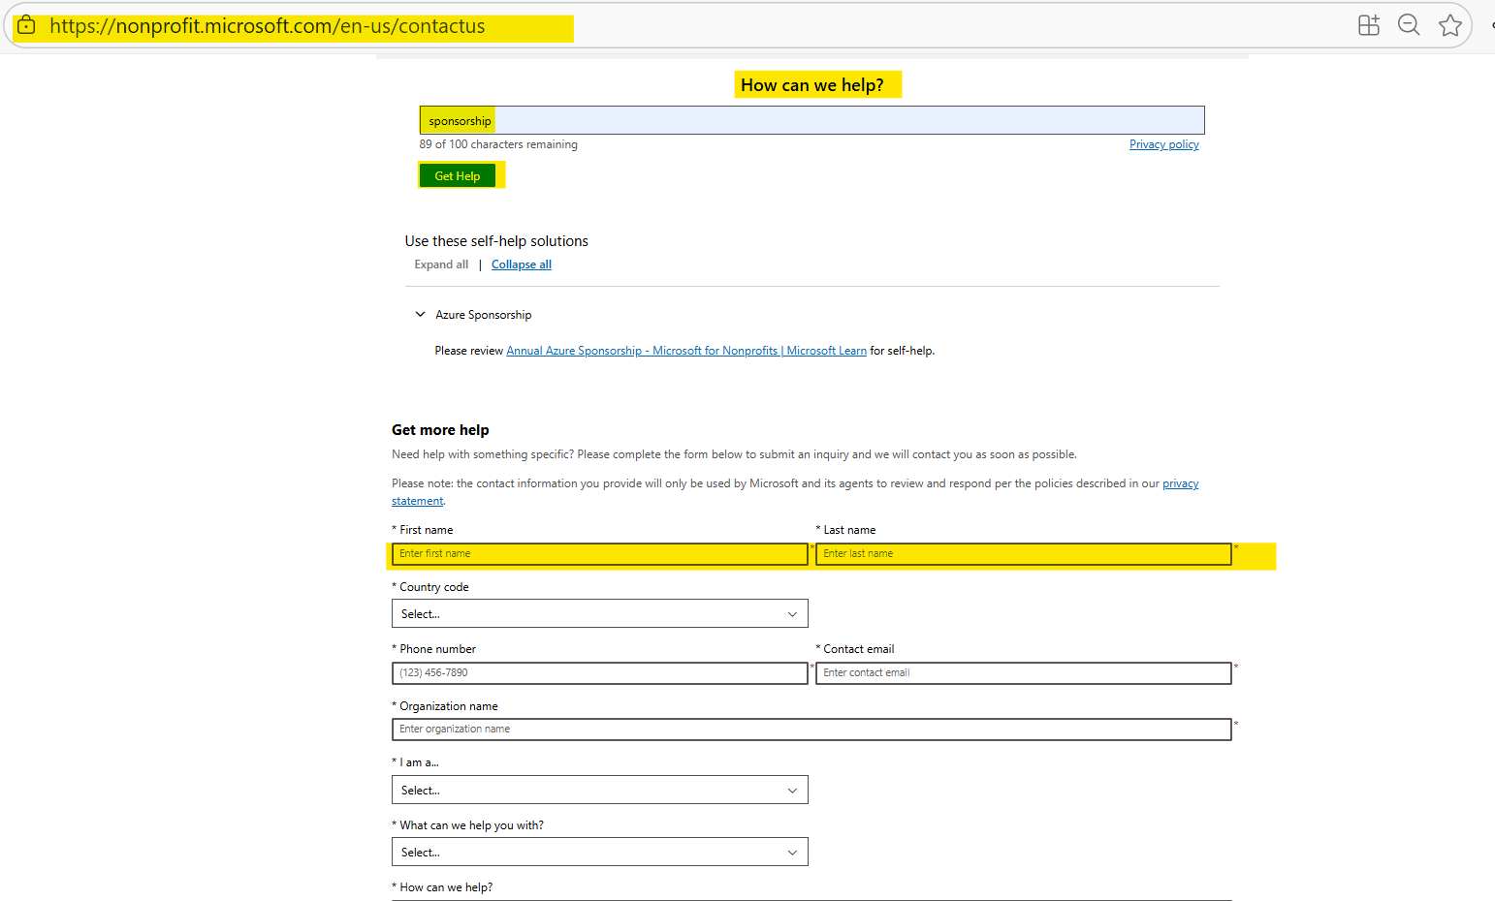This screenshot has width=1495, height=901.
Task: Click the zoom out magnifier icon
Action: pyautogui.click(x=1409, y=25)
